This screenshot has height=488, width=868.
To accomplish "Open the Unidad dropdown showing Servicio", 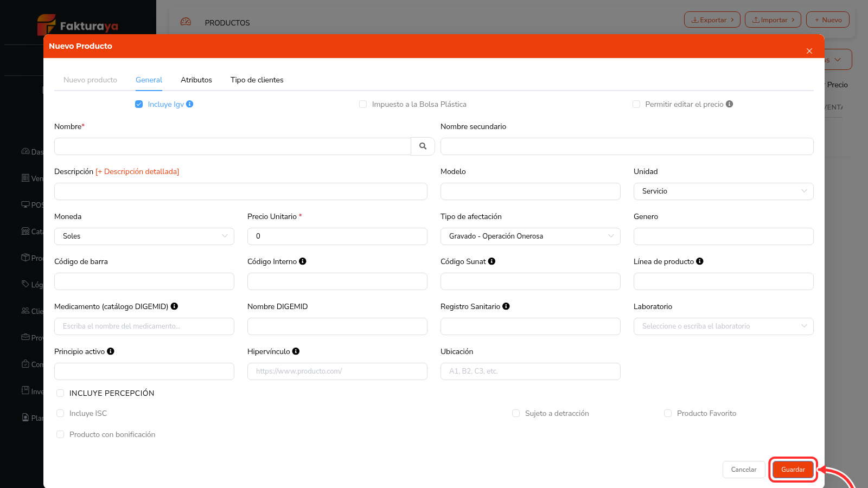I will pyautogui.click(x=724, y=191).
